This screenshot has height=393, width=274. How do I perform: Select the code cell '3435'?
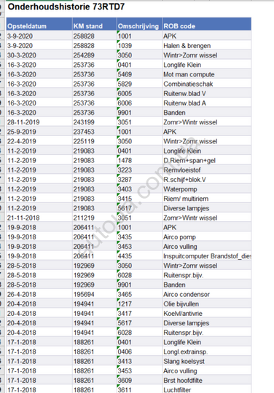[139, 237]
